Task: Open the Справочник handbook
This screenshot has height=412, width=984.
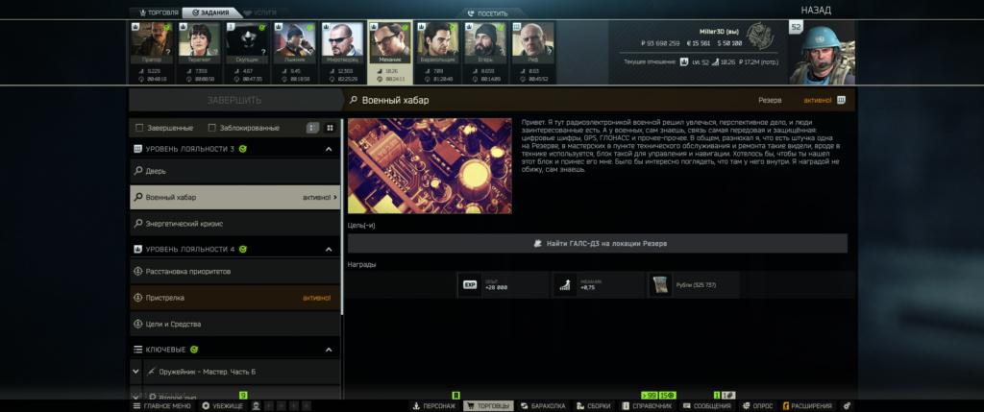Action: [x=647, y=406]
